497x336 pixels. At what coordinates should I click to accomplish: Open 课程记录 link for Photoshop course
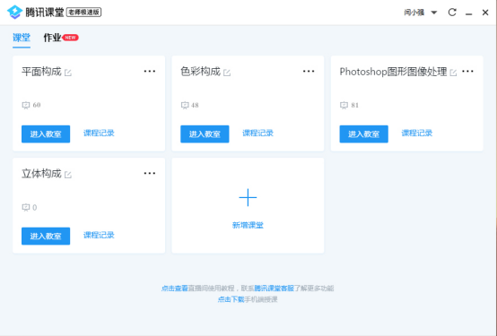pyautogui.click(x=417, y=134)
